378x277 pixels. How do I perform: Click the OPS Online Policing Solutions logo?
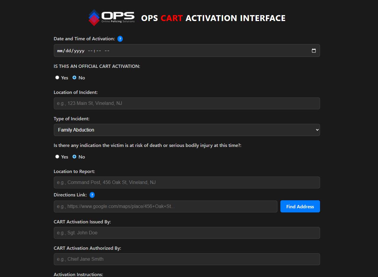112,18
